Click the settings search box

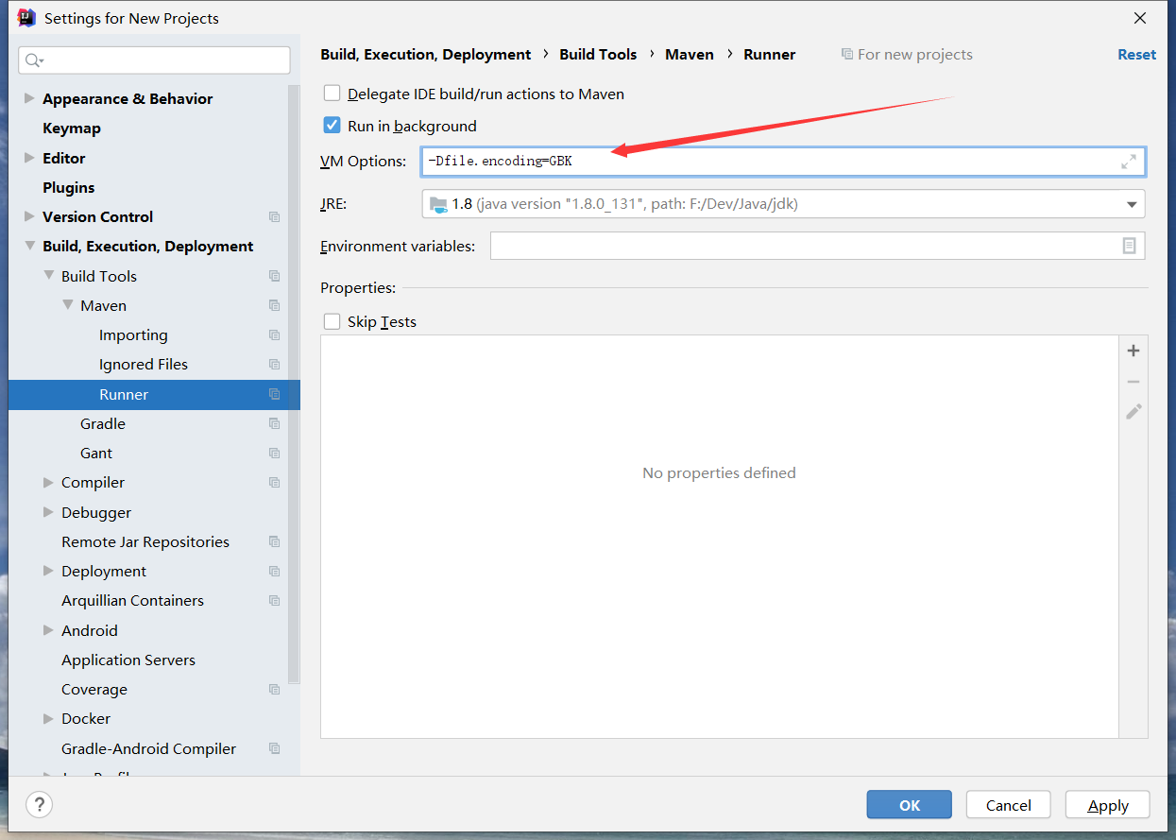[x=154, y=60]
